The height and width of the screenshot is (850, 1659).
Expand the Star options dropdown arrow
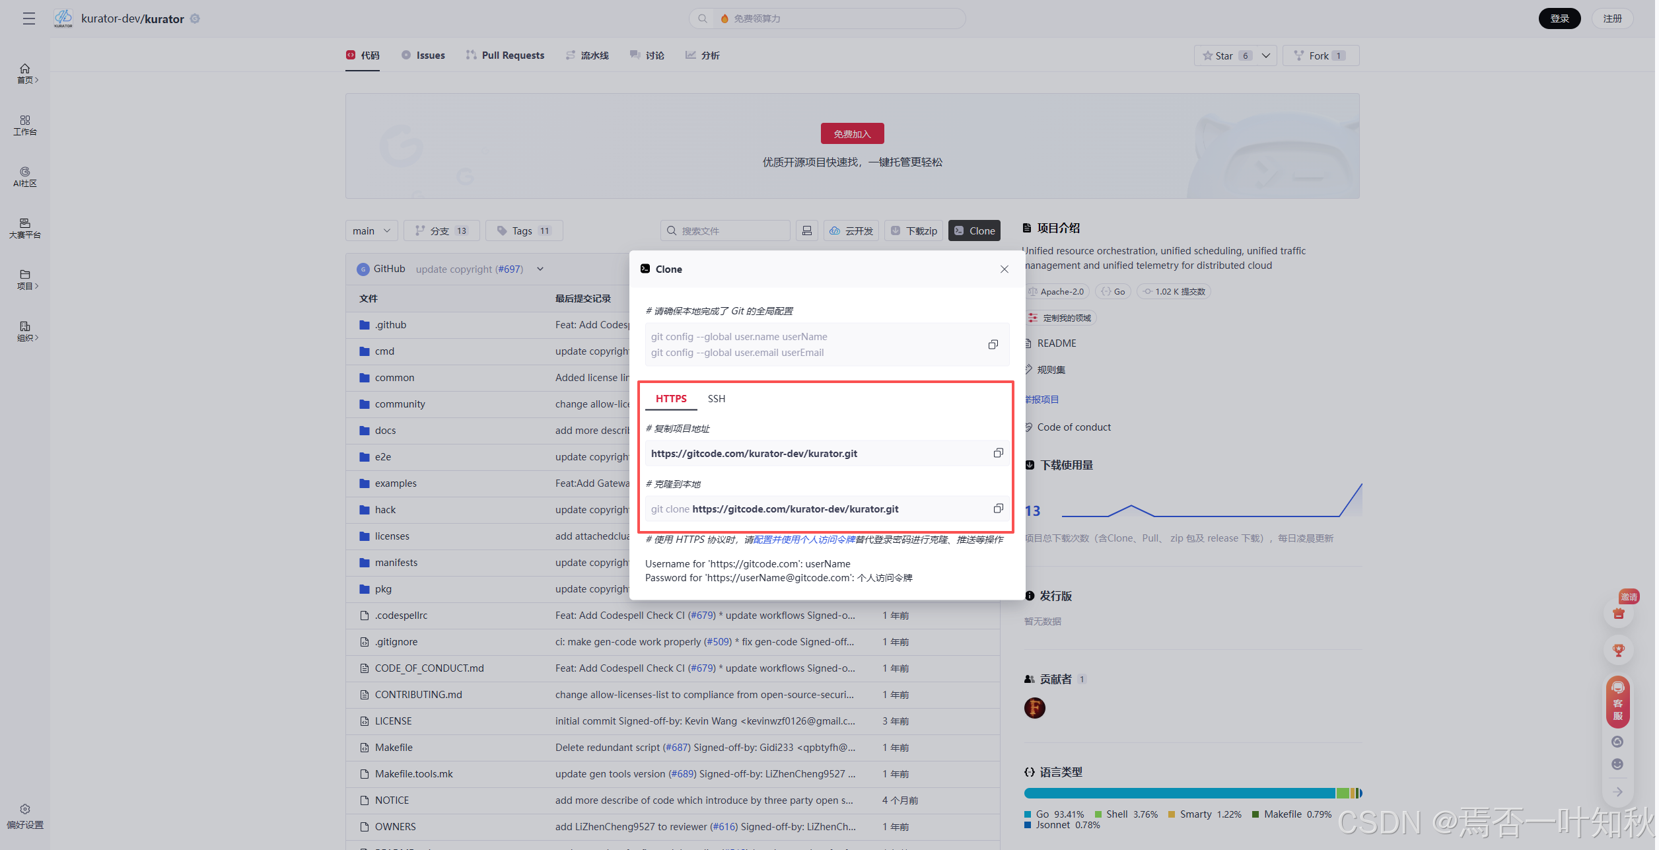coord(1266,55)
